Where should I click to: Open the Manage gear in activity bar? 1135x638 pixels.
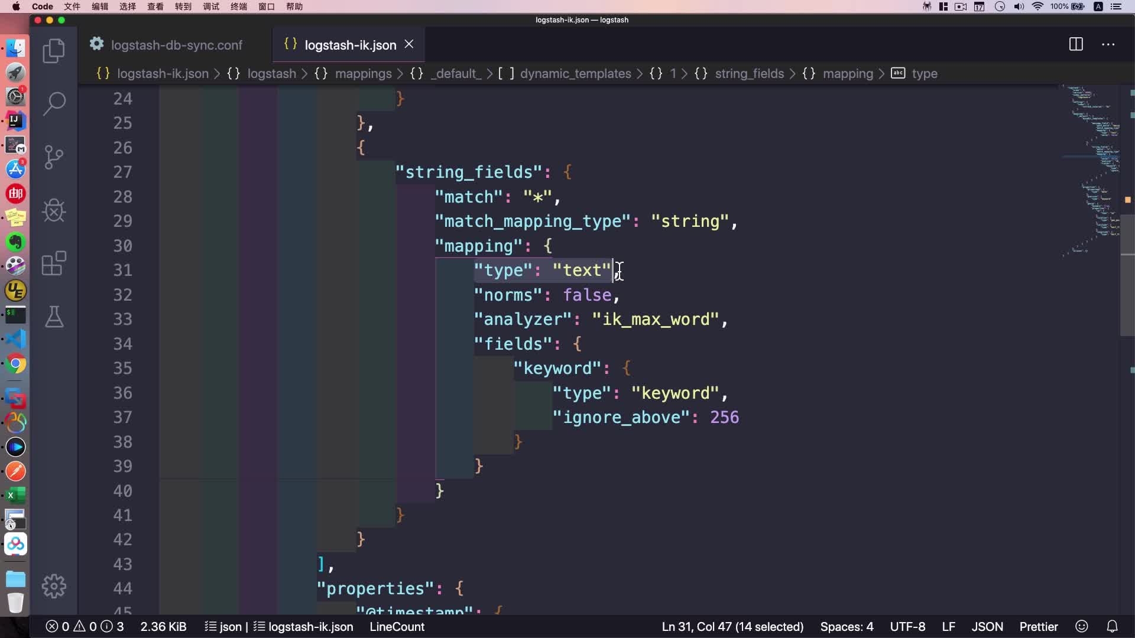(x=54, y=586)
